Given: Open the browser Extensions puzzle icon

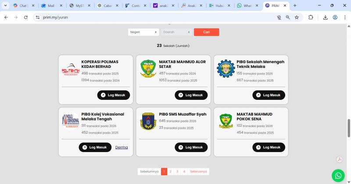Looking at the screenshot, I should [x=311, y=18].
